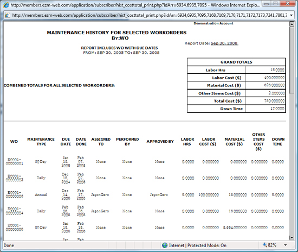298x252 pixels.
Task: Click the zoom magnifier icon at 82%
Action: pos(264,245)
